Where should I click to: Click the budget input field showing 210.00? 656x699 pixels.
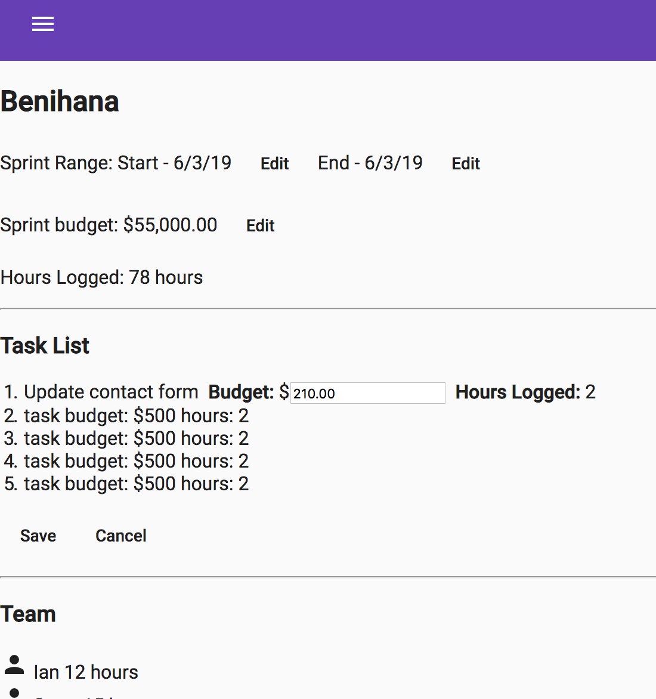pyautogui.click(x=367, y=393)
